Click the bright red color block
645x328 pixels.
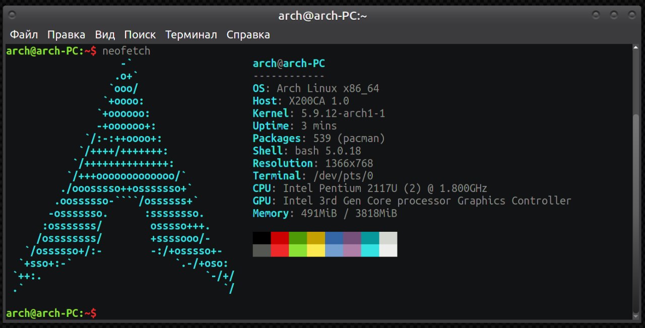tap(280, 250)
